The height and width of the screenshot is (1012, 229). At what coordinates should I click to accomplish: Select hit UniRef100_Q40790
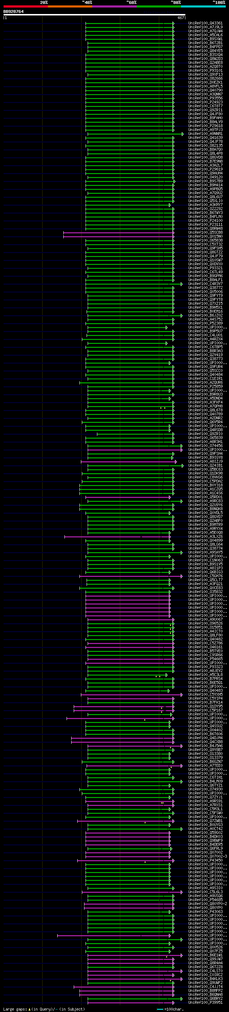coord(205,90)
